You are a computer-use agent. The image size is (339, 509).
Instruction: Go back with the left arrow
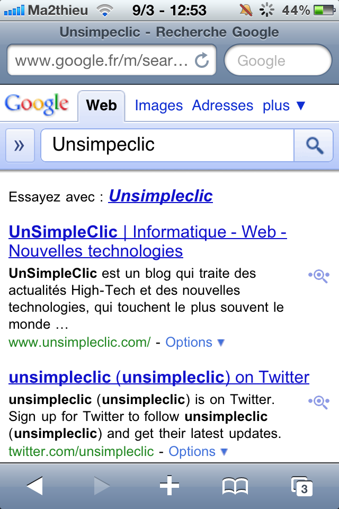(x=34, y=486)
